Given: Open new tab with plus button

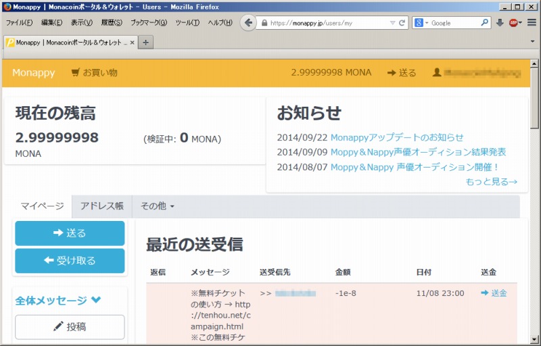Looking at the screenshot, I should (145, 43).
